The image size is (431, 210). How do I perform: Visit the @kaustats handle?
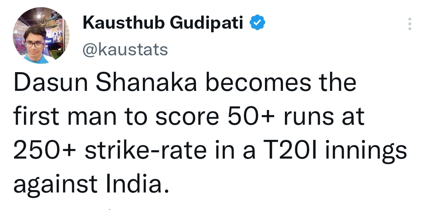[x=125, y=50]
